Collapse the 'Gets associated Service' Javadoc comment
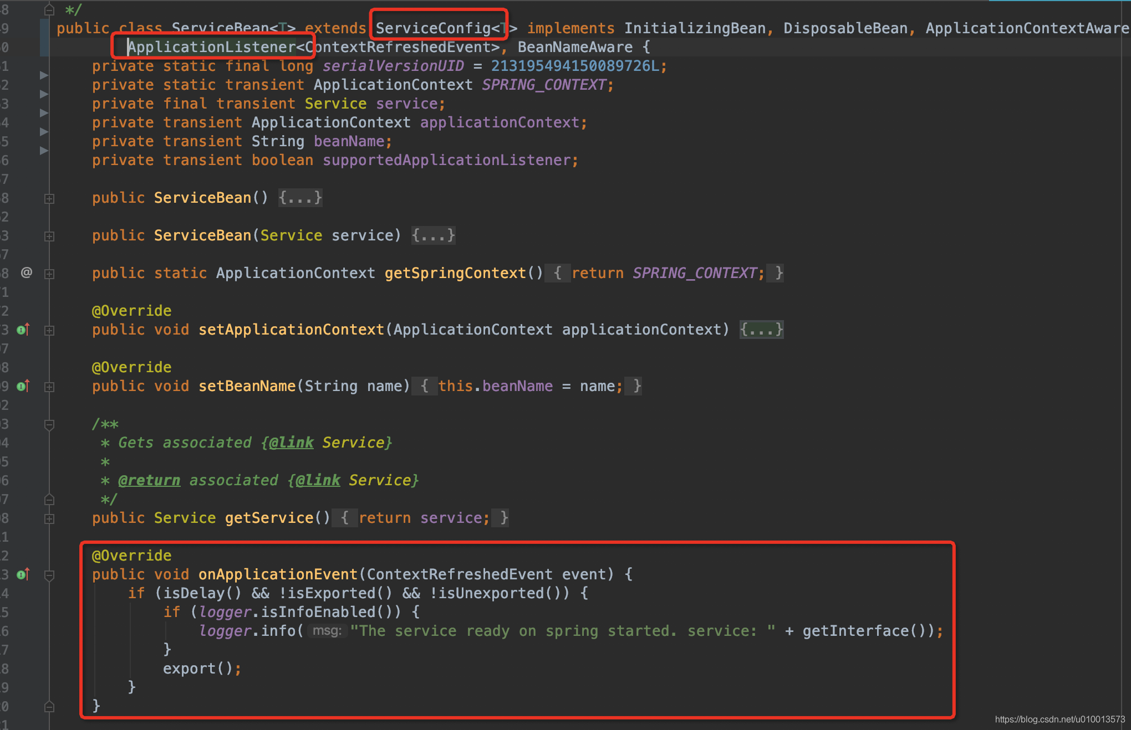The height and width of the screenshot is (730, 1131). pos(49,425)
